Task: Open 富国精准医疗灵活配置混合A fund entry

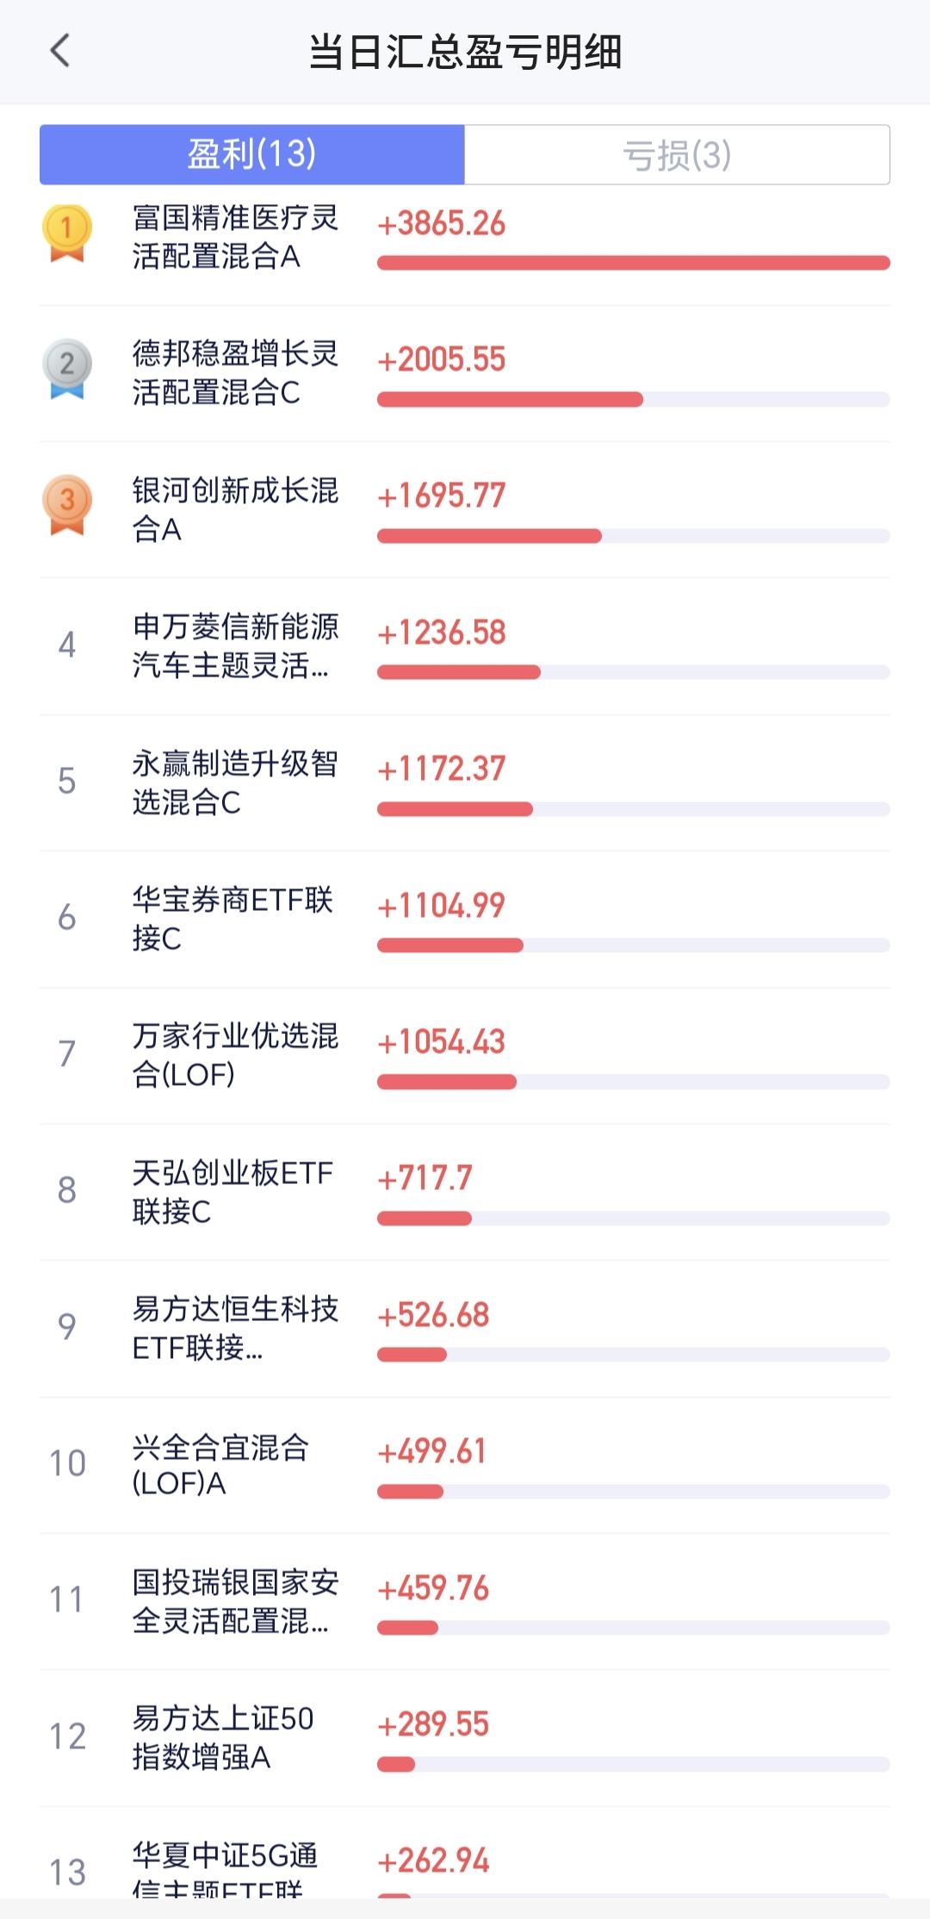Action: 465,238
